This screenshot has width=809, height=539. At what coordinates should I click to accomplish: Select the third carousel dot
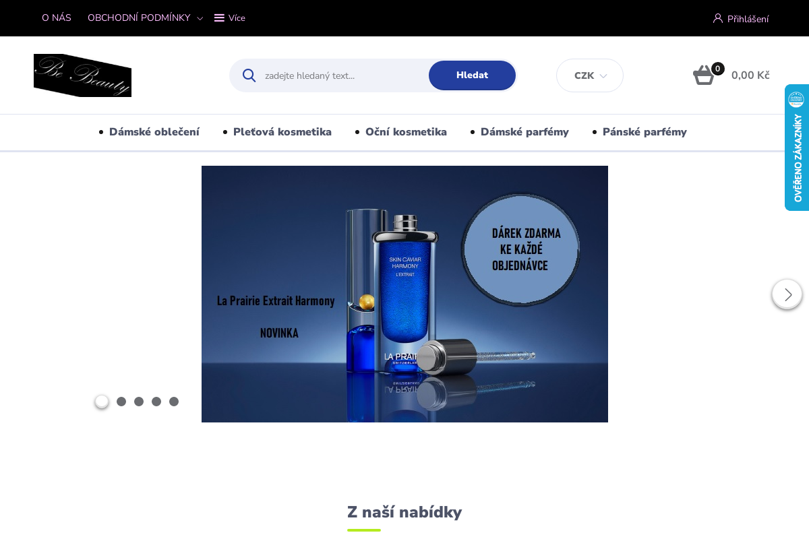click(x=139, y=402)
